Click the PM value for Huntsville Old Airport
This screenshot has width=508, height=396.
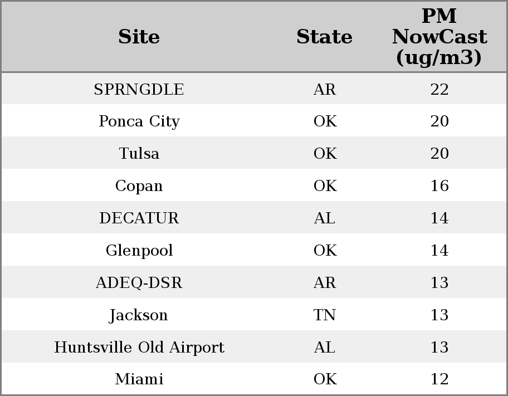[x=439, y=348]
